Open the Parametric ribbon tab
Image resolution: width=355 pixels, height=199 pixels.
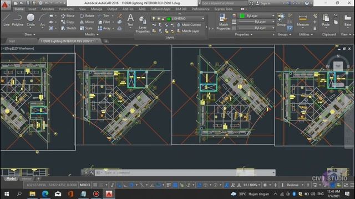67,9
